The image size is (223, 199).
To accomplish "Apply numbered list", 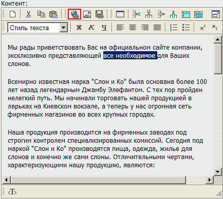I will [x=174, y=28].
